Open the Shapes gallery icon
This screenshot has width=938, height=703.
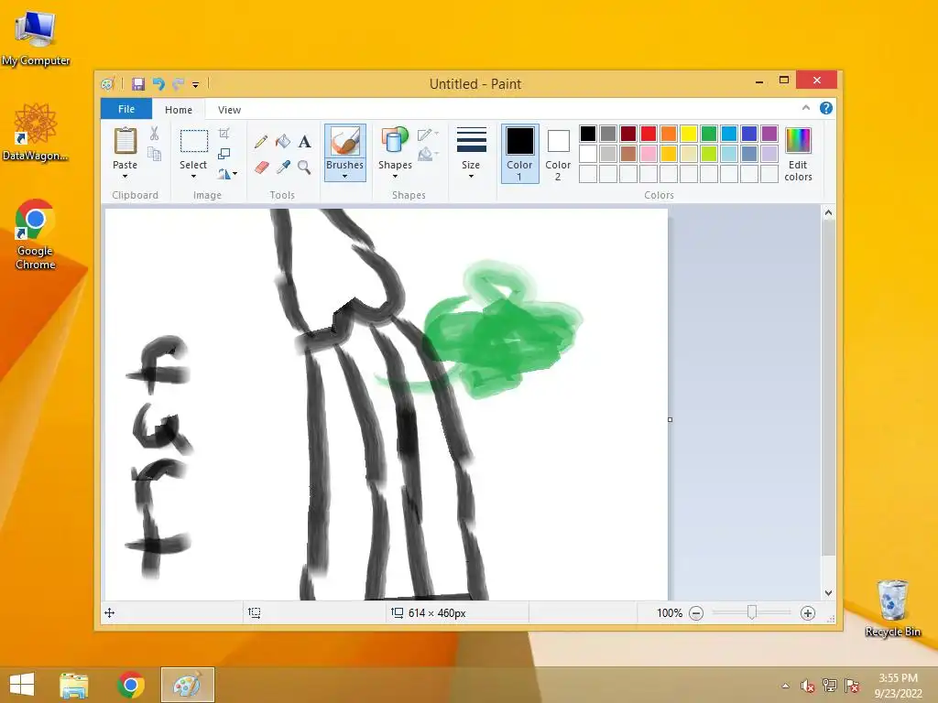coord(395,141)
